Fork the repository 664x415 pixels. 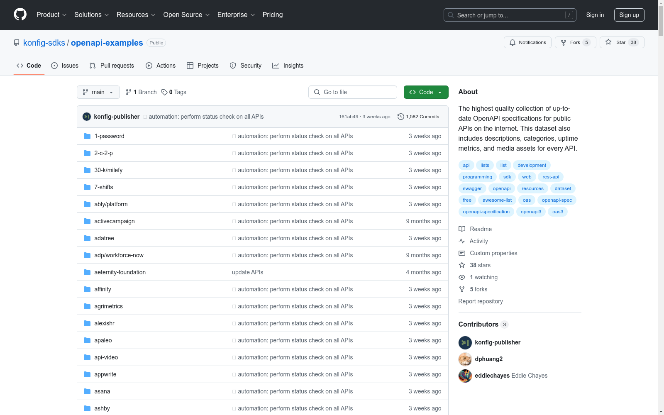click(x=576, y=42)
